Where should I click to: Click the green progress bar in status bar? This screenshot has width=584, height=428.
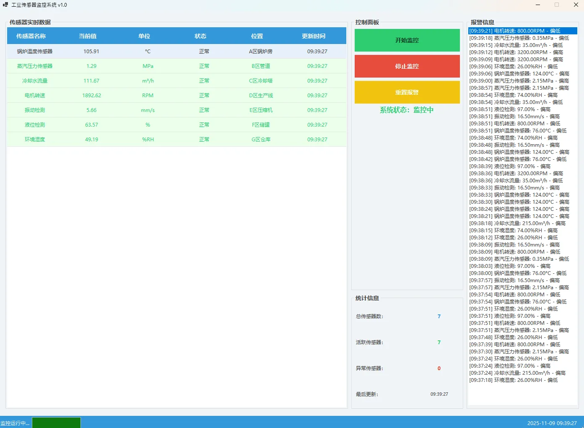(56, 423)
